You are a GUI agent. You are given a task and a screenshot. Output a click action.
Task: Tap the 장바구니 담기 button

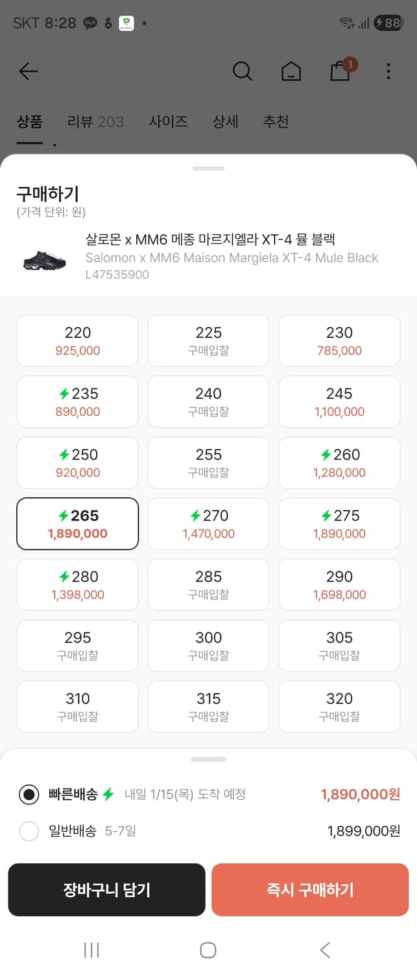[x=106, y=889]
